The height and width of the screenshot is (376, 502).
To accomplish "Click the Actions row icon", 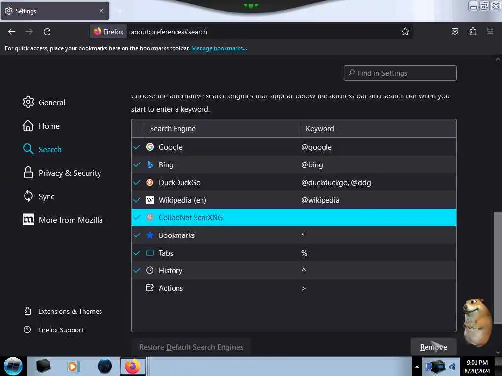I will tap(150, 288).
